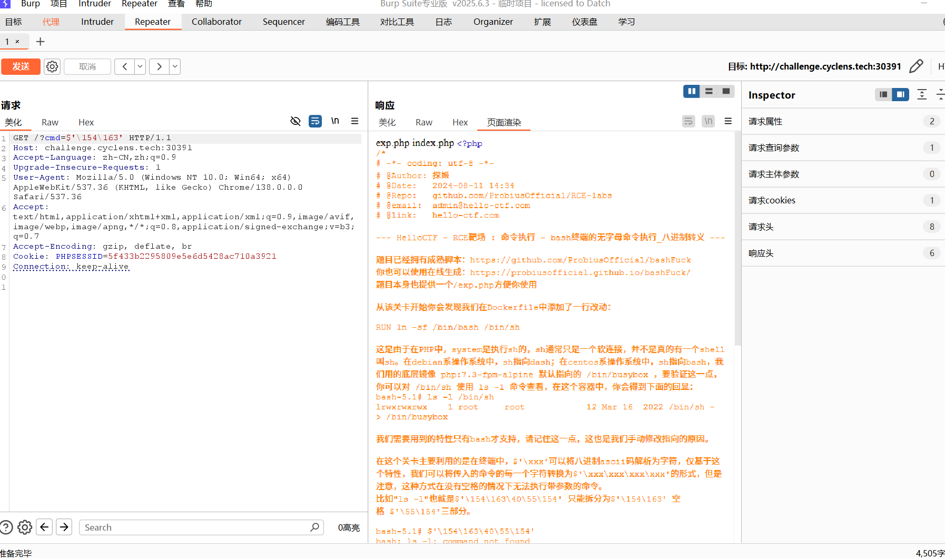Set Inspector layout to right-panel icon
Screen dimensions: 945x558
tap(901, 94)
